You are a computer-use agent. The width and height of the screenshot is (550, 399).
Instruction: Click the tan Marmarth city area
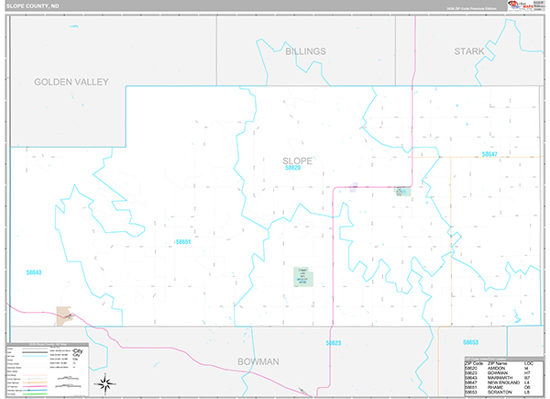click(x=64, y=316)
